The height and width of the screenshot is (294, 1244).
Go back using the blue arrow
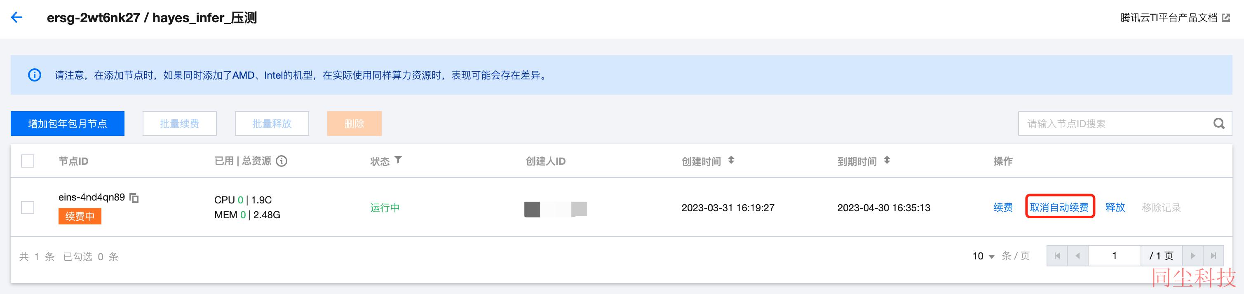tap(17, 18)
